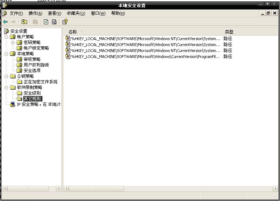Close the inner MDI console window
The width and height of the screenshot is (280, 201).
[x=275, y=13]
